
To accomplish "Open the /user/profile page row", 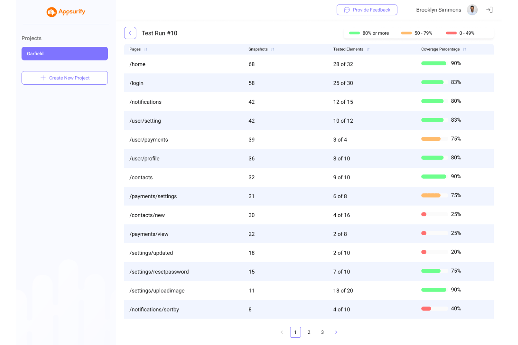I will 309,158.
